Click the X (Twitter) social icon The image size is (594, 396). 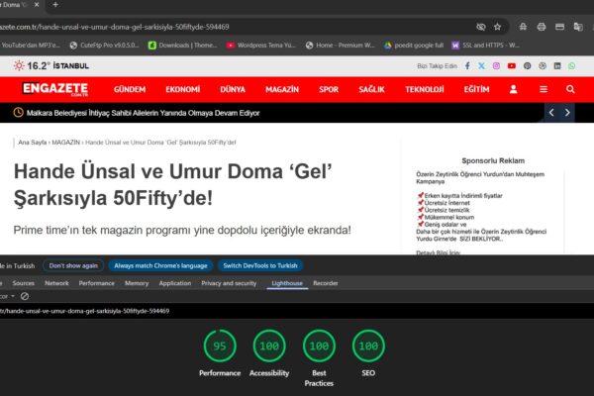pyautogui.click(x=481, y=66)
